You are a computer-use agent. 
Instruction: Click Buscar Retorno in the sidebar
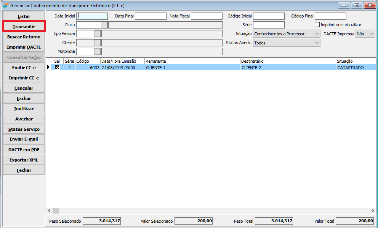pyautogui.click(x=24, y=37)
